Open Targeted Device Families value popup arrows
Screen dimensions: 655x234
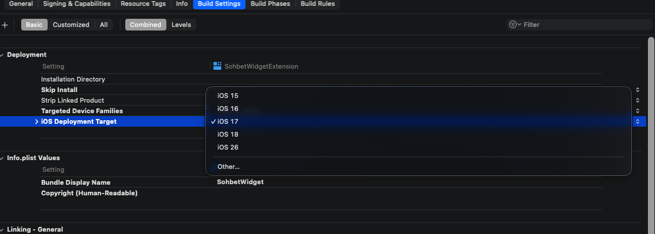[638, 111]
